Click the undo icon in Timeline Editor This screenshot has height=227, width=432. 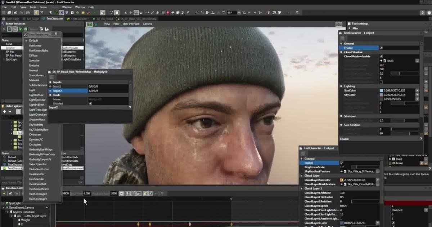(x=11, y=193)
